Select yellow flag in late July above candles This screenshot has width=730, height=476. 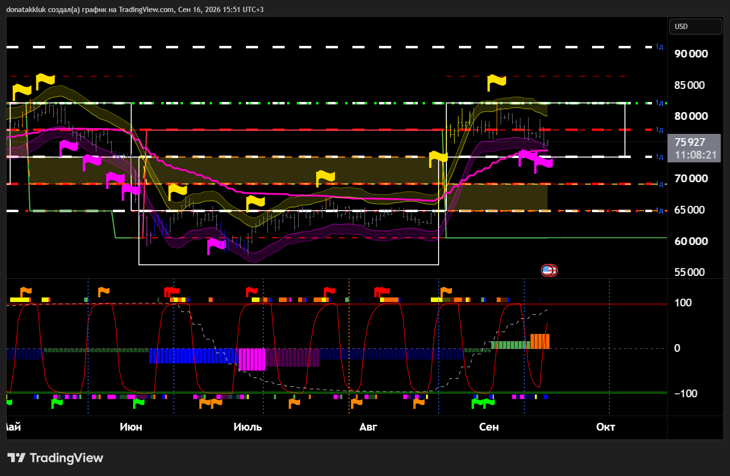pos(325,178)
